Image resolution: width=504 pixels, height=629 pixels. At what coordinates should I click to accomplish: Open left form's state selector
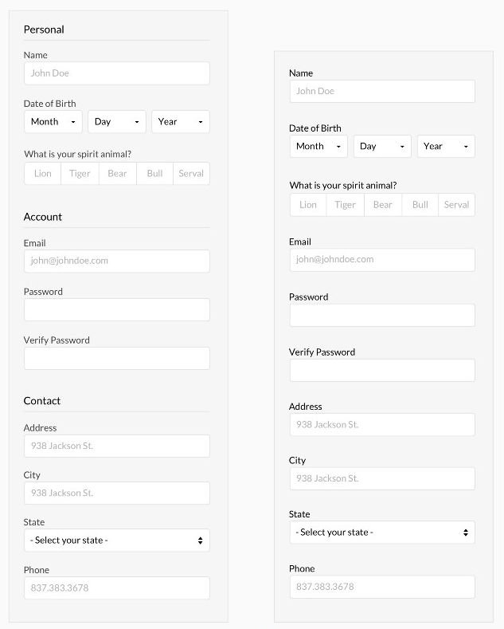(117, 541)
